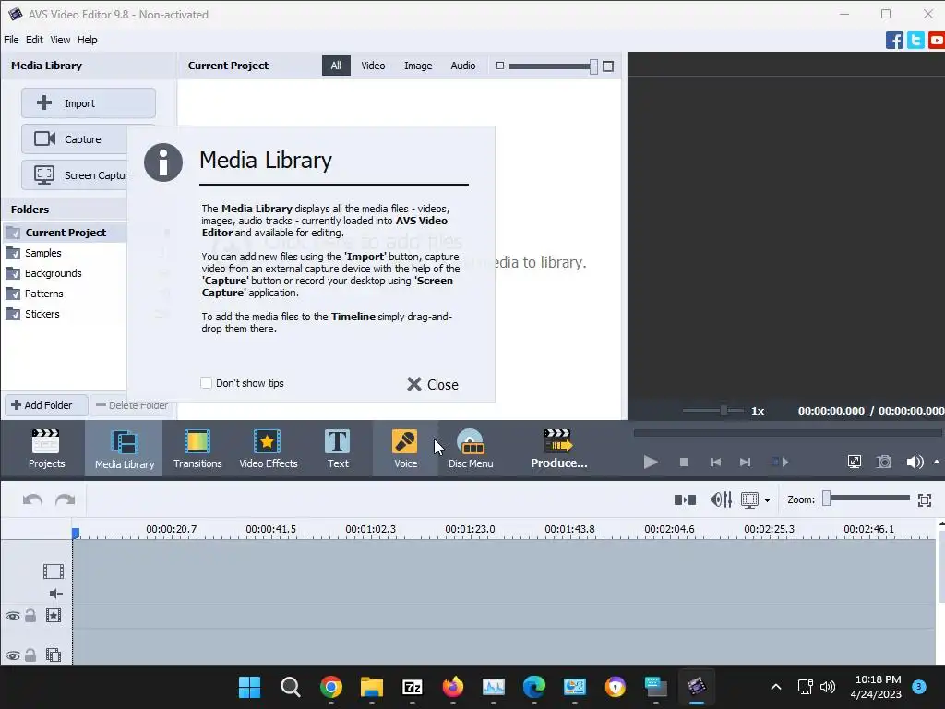
Task: Open File Explorer from the taskbar
Action: pyautogui.click(x=372, y=687)
